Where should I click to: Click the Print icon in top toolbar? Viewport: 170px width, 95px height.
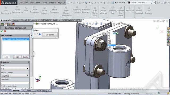(86, 3)
